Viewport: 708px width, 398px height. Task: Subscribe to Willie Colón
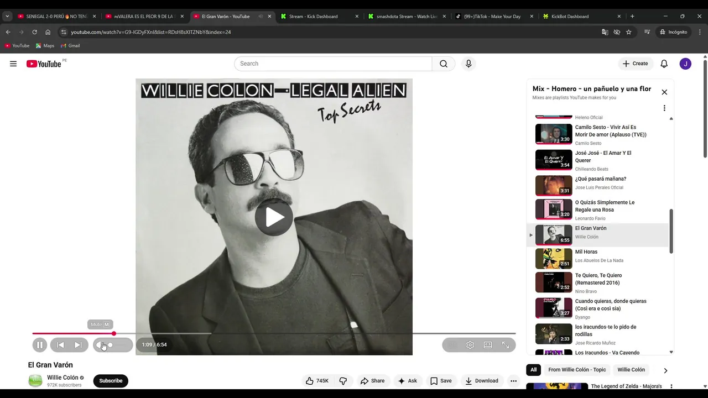coord(111,381)
